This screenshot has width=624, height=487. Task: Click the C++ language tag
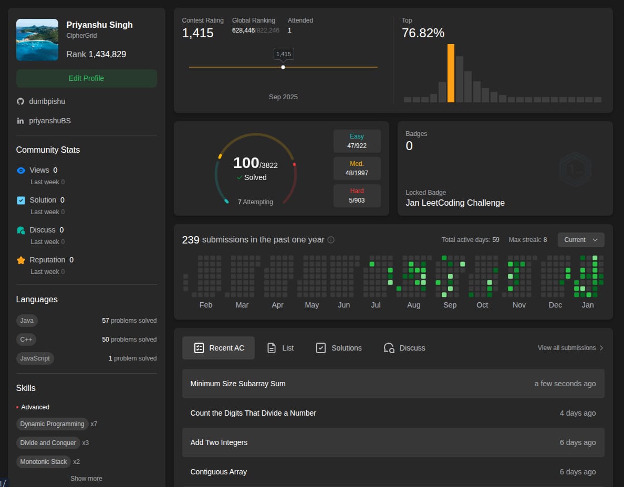[x=26, y=340]
